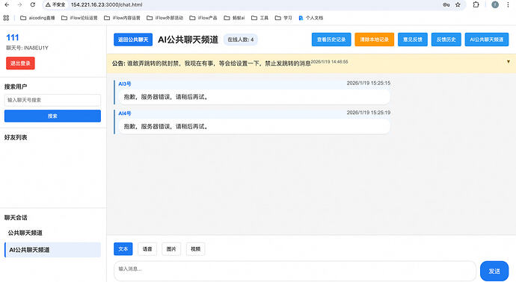Open the 学习 bookmark folder
The width and height of the screenshot is (516, 282).
(283, 18)
